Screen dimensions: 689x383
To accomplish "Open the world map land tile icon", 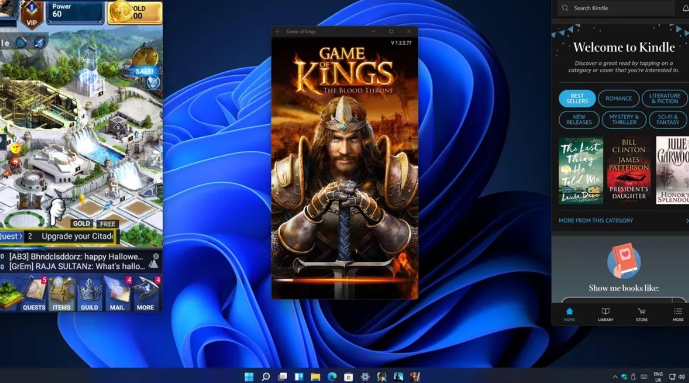I will click(x=10, y=294).
